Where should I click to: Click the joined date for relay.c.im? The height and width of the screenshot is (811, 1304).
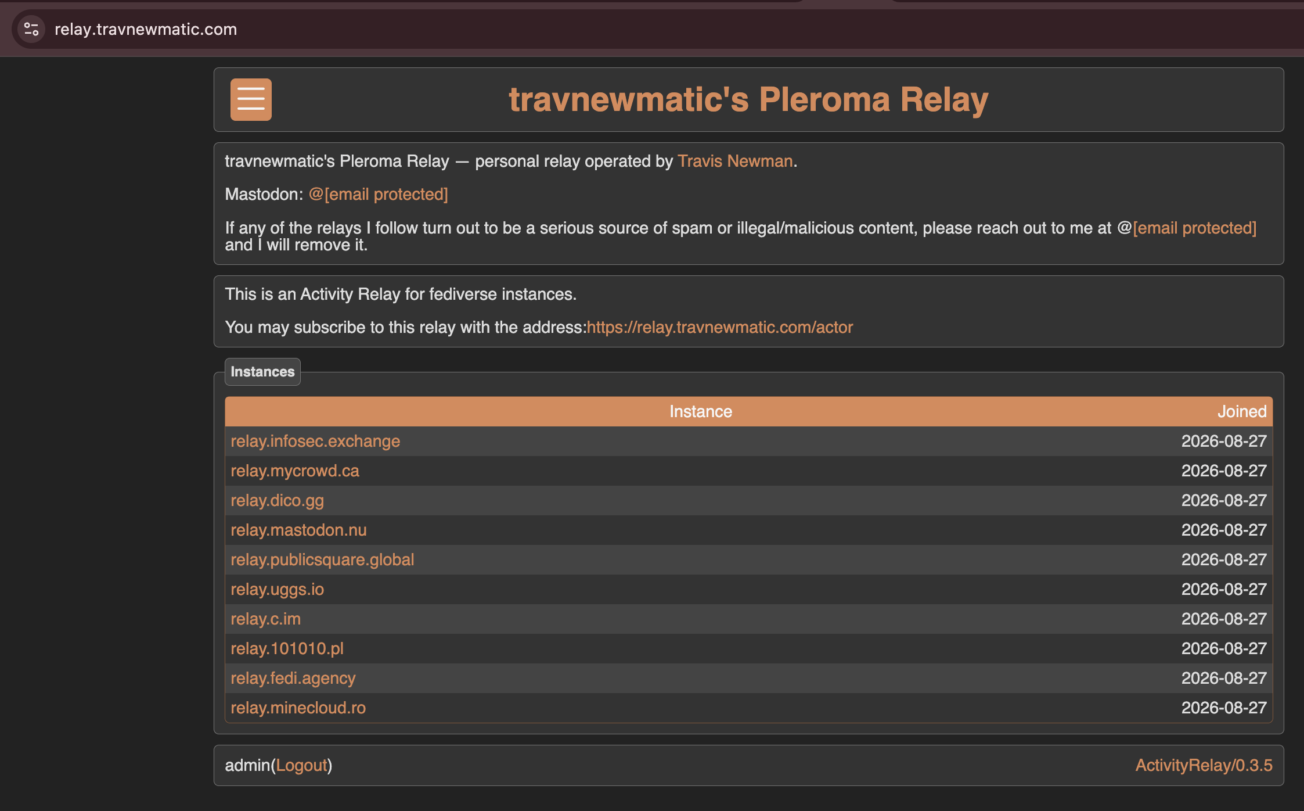click(x=1224, y=619)
